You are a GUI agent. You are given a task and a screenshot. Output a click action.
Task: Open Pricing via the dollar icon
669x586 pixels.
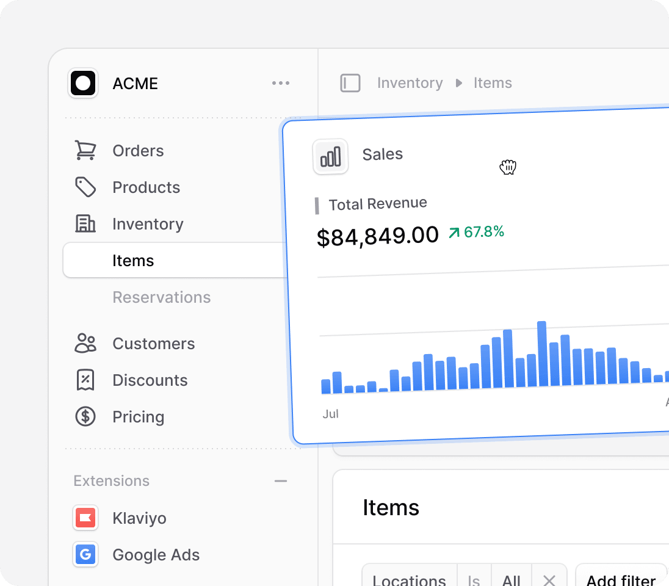(85, 416)
